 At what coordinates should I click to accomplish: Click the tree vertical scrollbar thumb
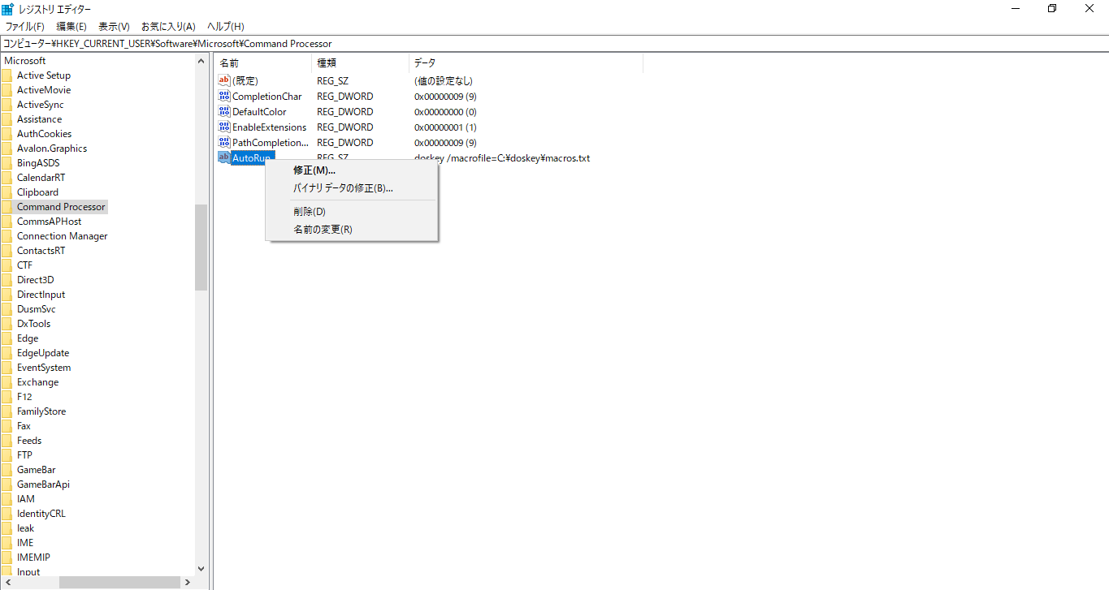tap(201, 247)
